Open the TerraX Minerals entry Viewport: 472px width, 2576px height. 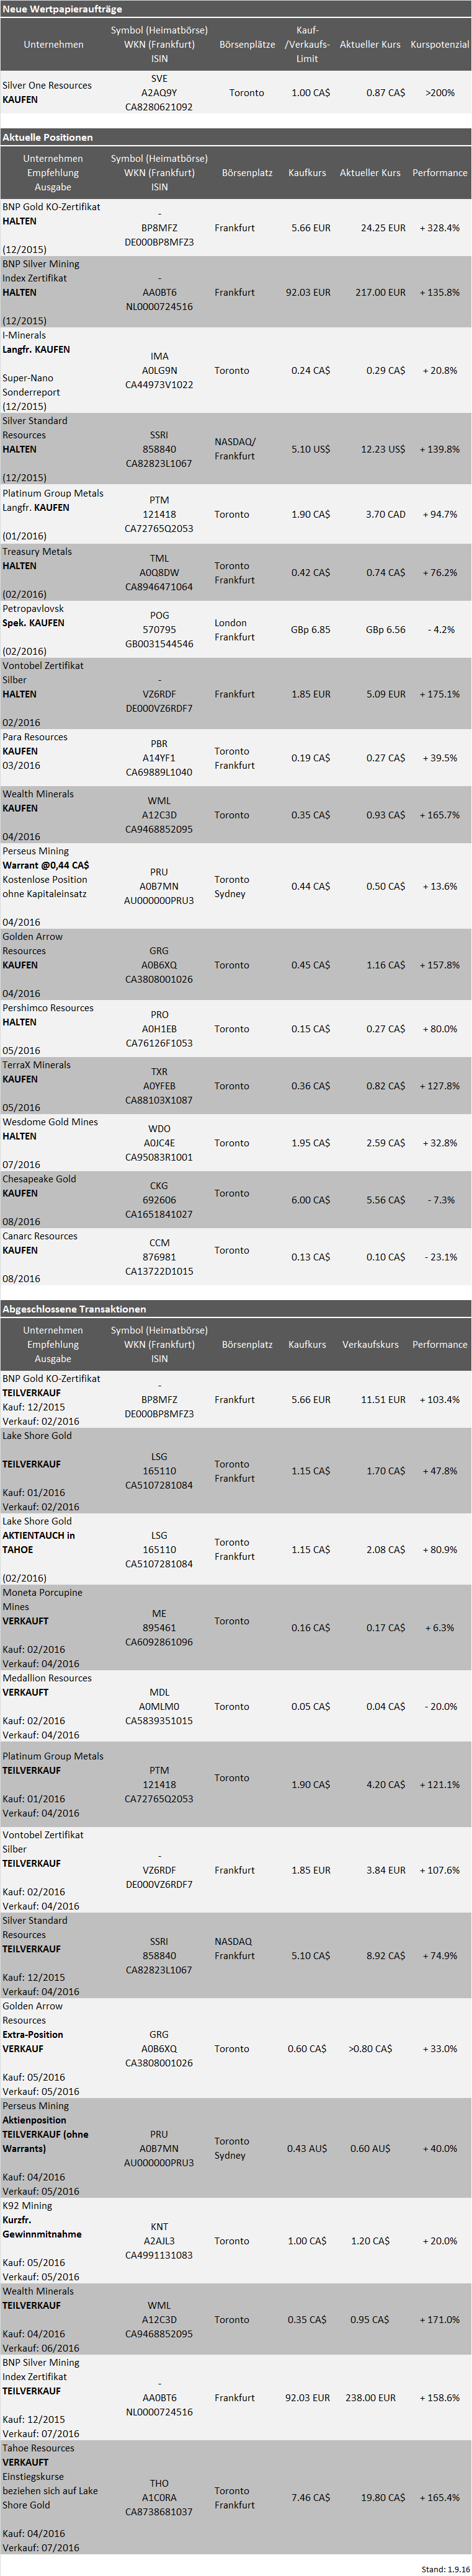pos(37,1064)
